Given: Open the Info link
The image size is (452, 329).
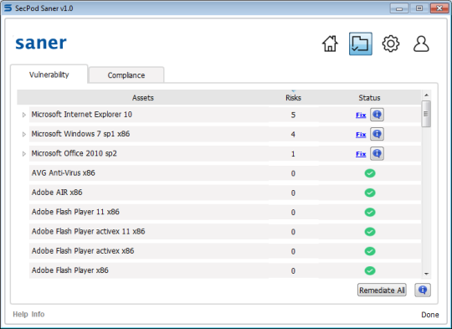Looking at the screenshot, I should (x=38, y=314).
